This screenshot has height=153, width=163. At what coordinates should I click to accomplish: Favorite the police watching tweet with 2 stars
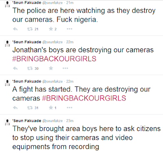pos(51,29)
